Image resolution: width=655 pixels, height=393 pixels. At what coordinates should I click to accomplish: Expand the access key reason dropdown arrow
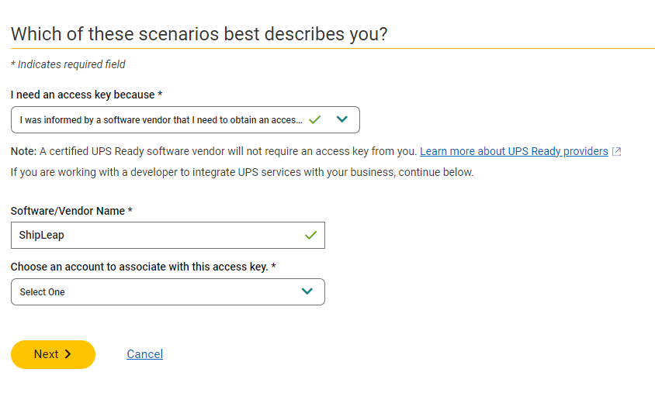[341, 120]
